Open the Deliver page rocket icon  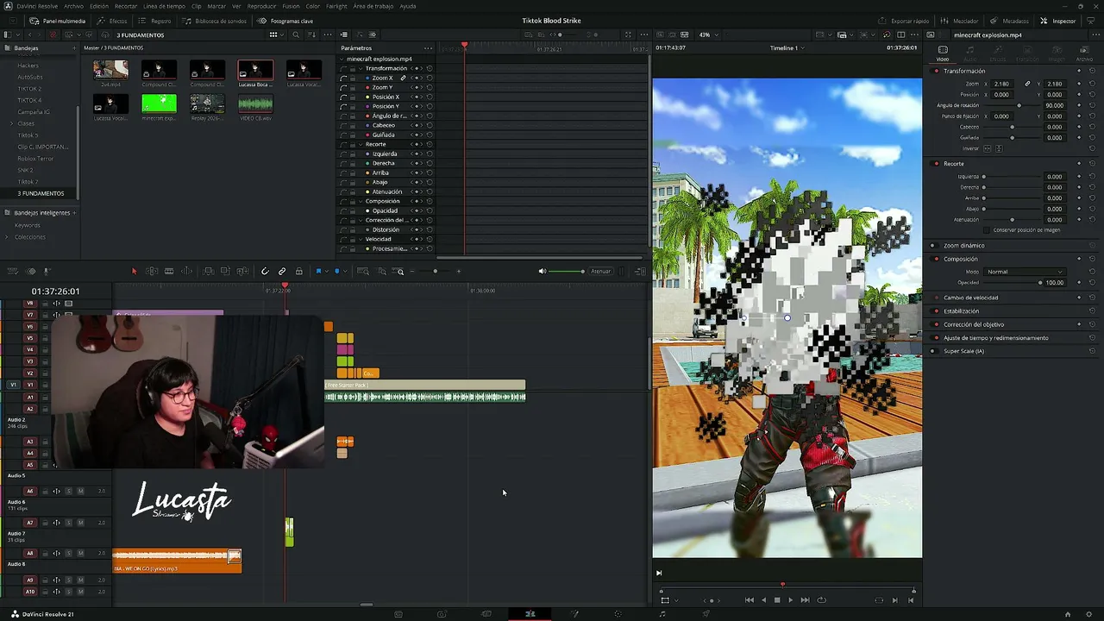click(x=706, y=614)
